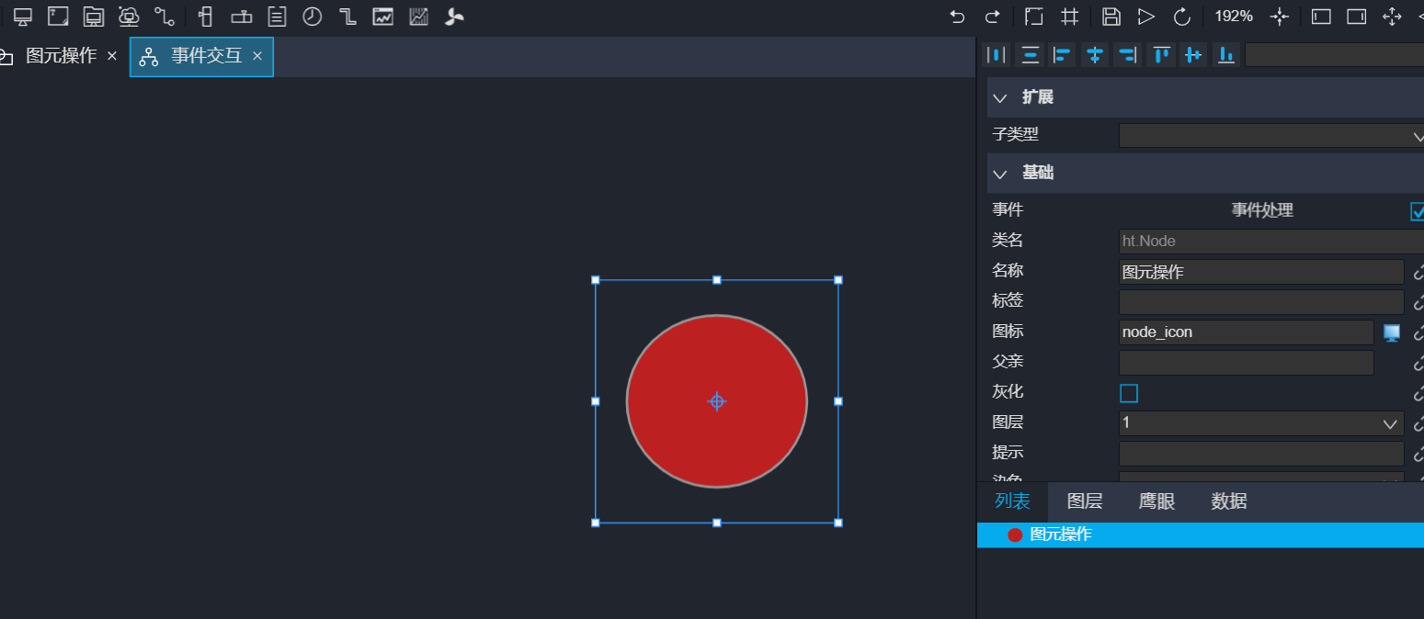Screen dimensions: 1424x619
Task: Open the 图层 dropdown showing 1
Action: (x=1260, y=423)
